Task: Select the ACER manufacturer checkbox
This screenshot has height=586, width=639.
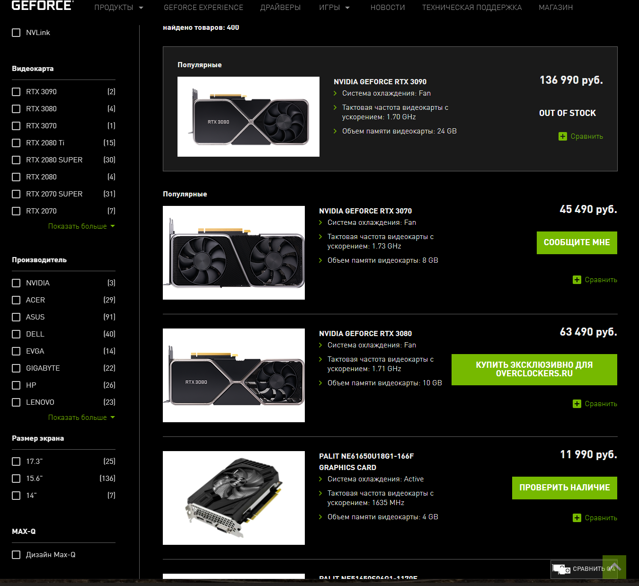Action: tap(16, 300)
